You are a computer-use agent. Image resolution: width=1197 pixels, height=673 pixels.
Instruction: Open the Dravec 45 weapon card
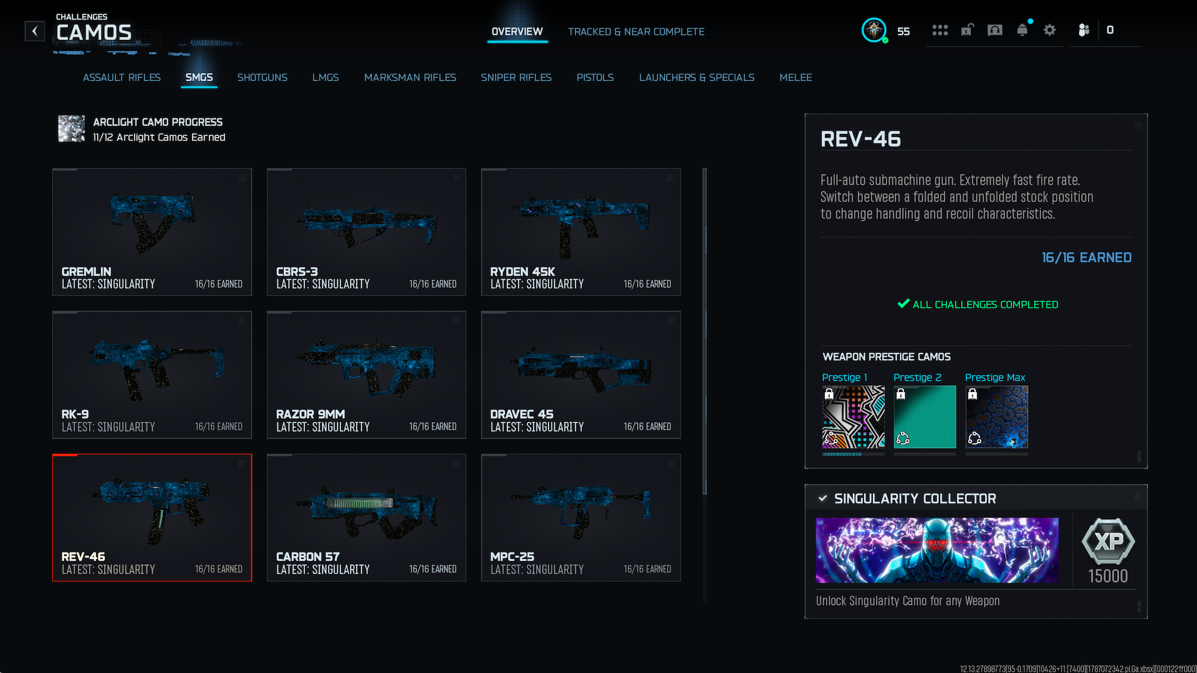coord(581,375)
